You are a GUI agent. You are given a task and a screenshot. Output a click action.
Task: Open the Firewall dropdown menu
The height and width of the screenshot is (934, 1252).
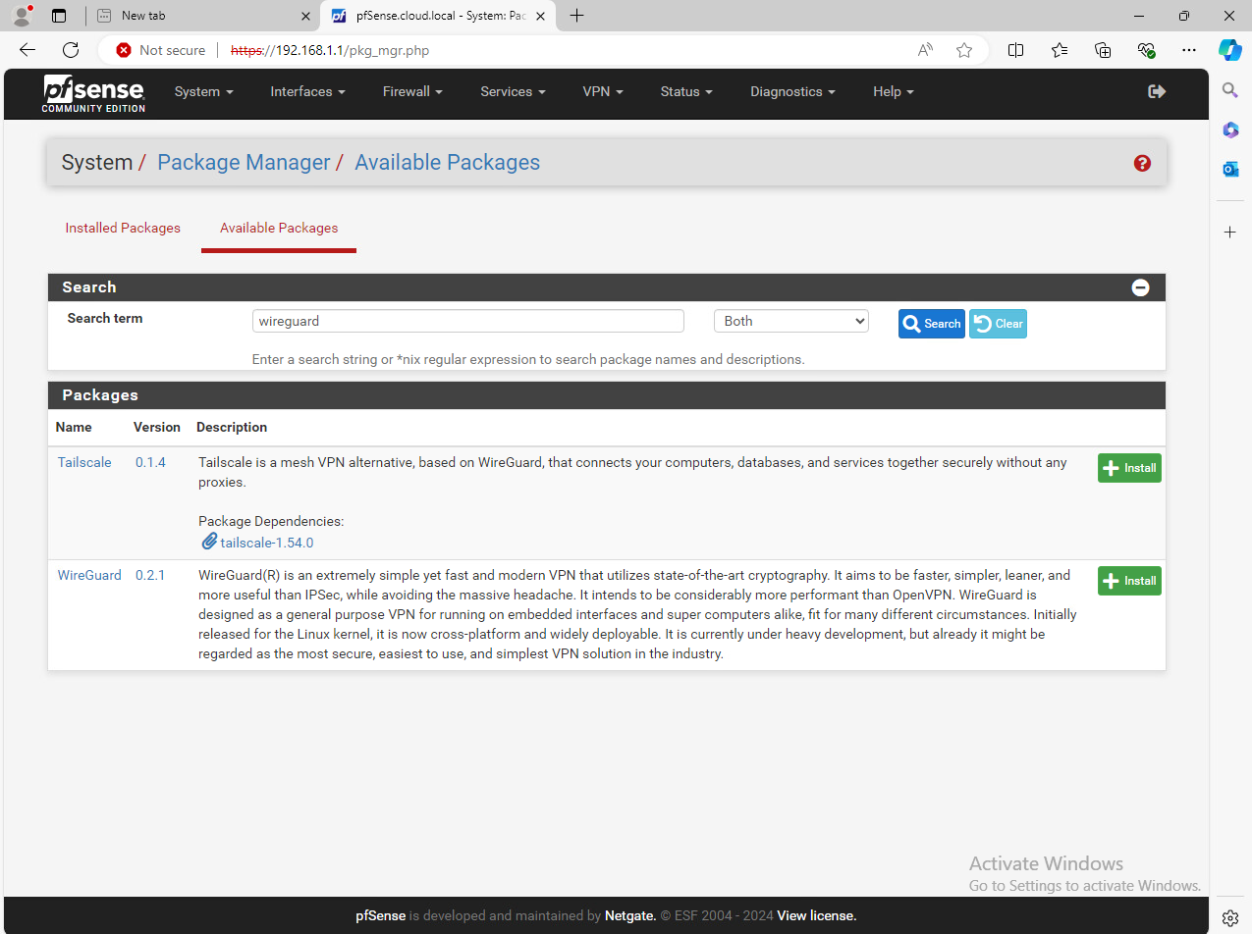pos(412,91)
